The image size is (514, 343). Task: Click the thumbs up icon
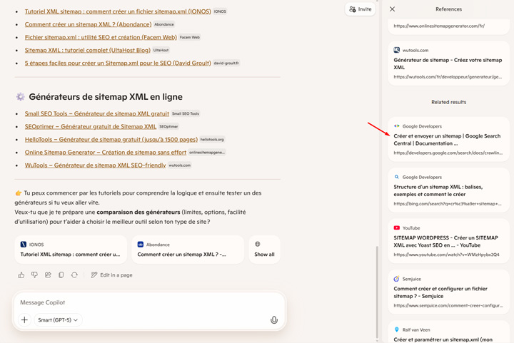click(21, 275)
